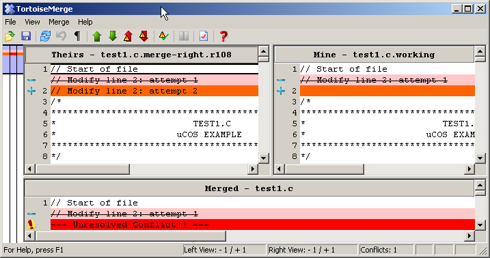Click the TortoiseMerge title bar app icon

click(x=10, y=9)
